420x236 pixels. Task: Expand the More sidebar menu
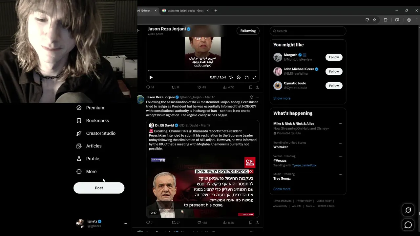click(87, 171)
